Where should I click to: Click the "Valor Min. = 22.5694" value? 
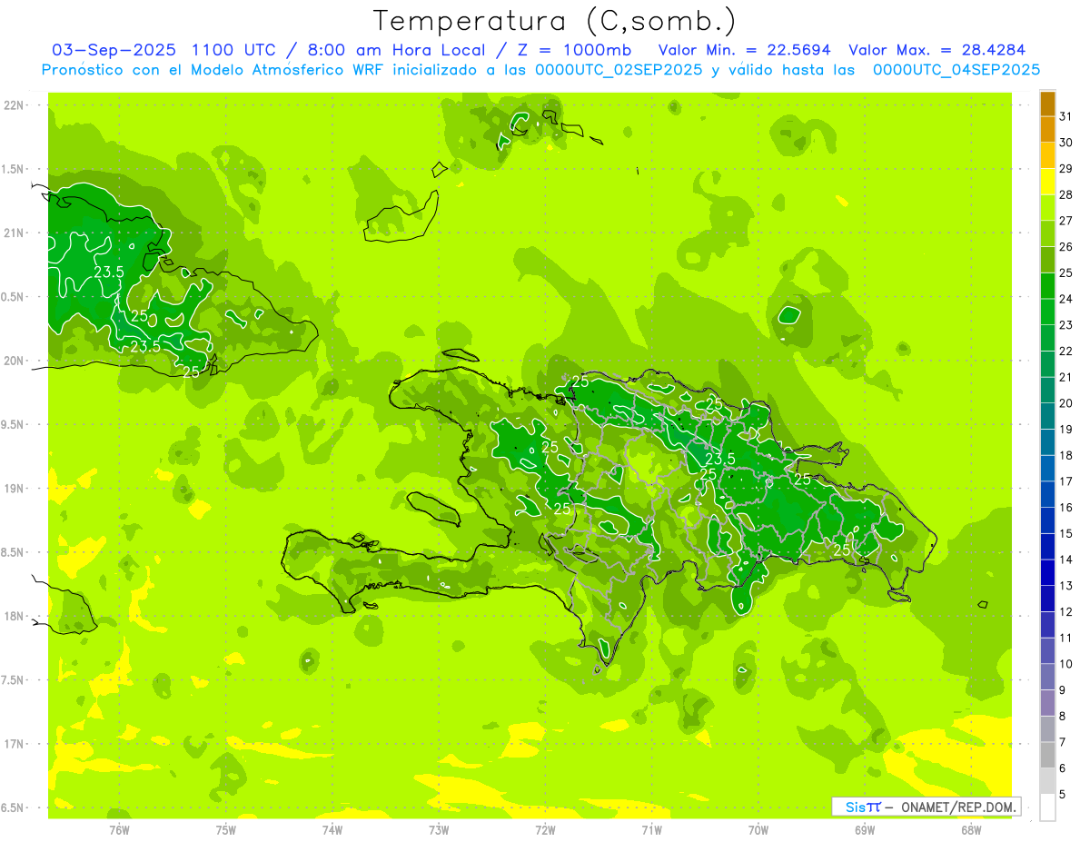(745, 50)
